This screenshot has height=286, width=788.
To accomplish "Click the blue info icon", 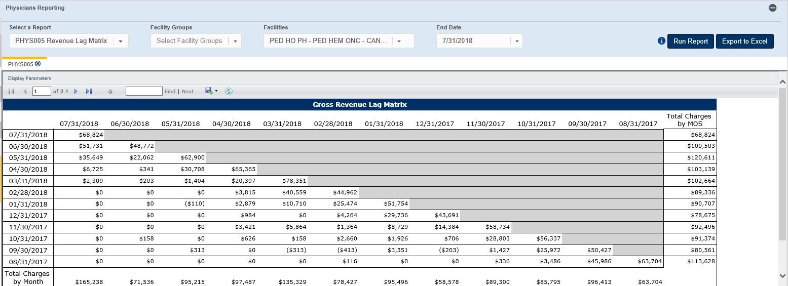I will click(661, 41).
